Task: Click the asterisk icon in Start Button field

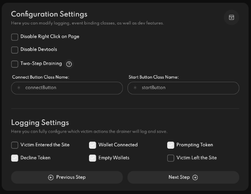Action: coord(135,88)
